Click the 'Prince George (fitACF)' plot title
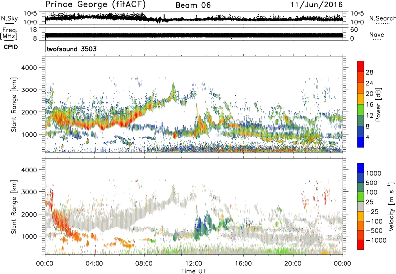Image resolution: width=396 pixels, height=274 pixels. (x=96, y=5)
